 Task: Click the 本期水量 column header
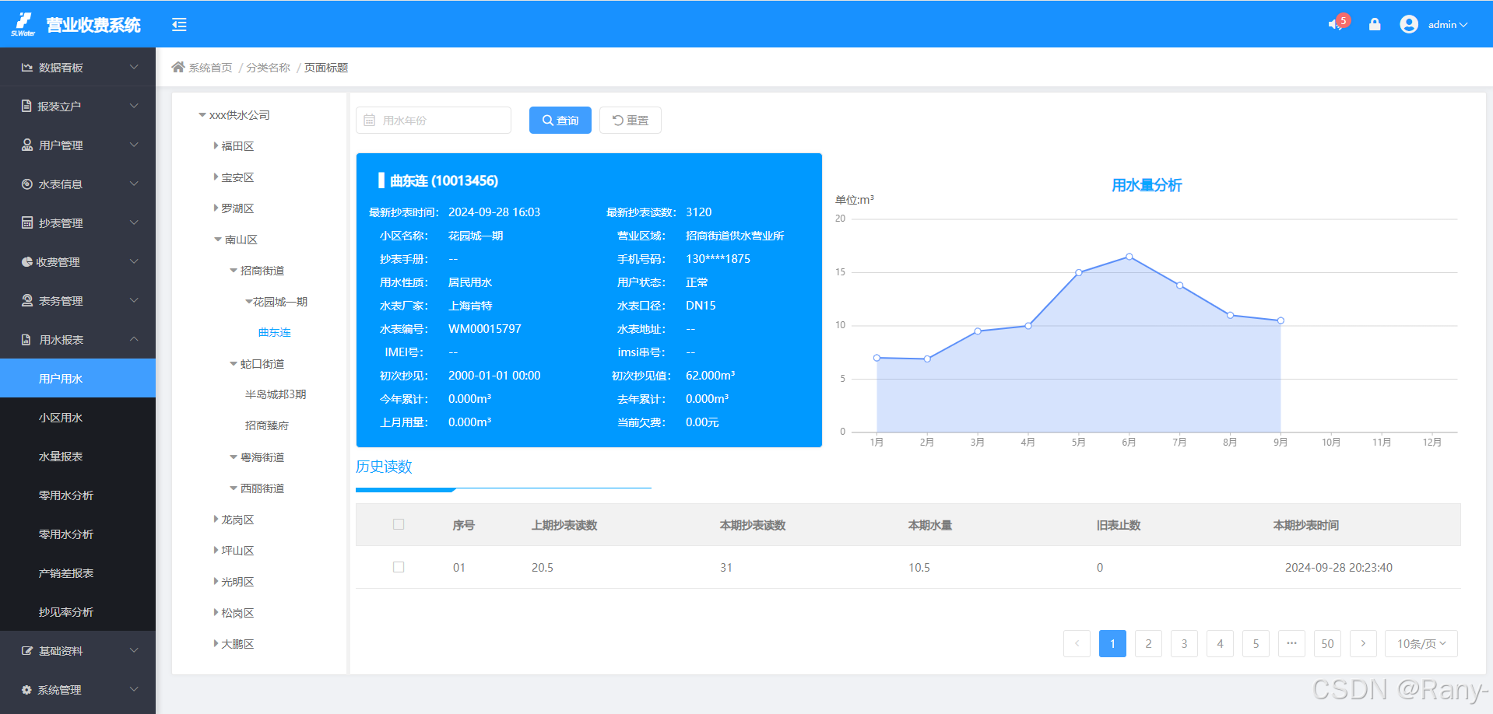tap(930, 525)
